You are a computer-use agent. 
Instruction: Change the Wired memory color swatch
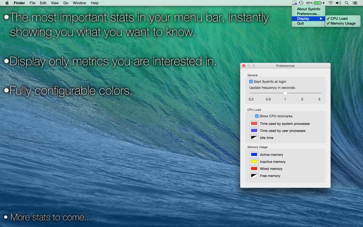point(254,168)
